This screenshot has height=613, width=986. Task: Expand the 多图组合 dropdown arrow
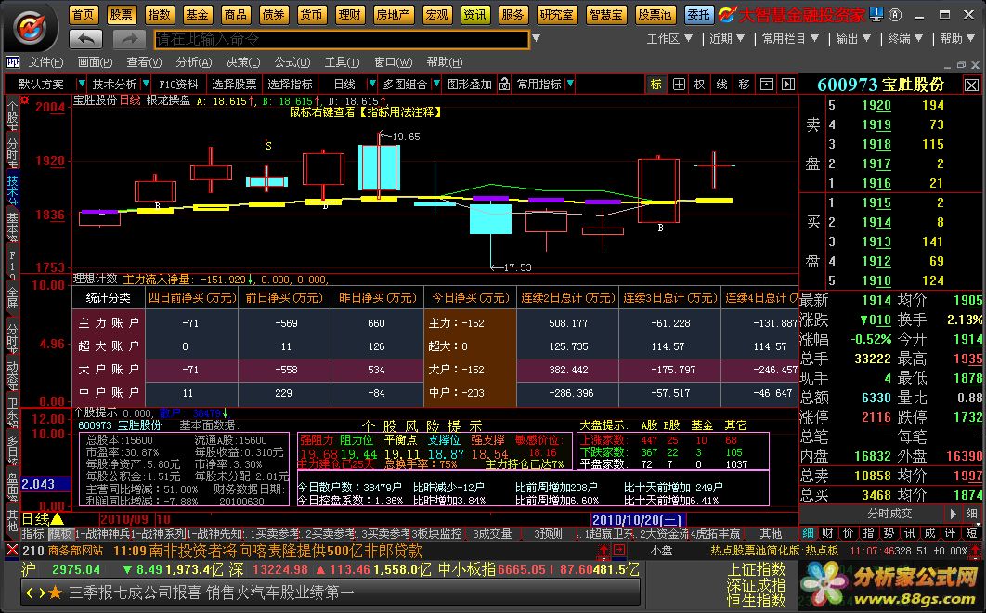(435, 84)
